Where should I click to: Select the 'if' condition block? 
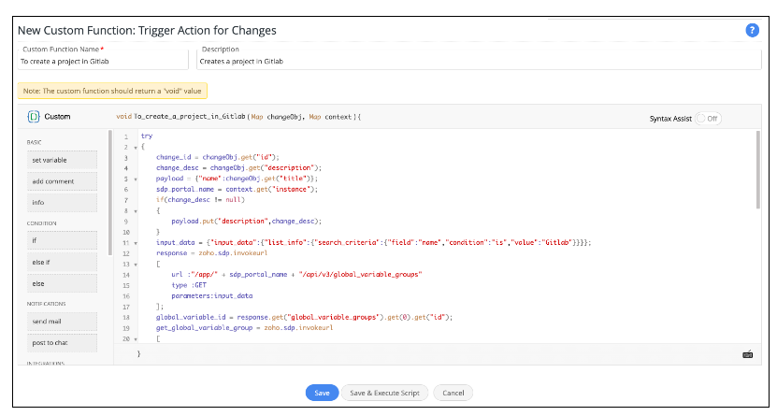(62, 240)
